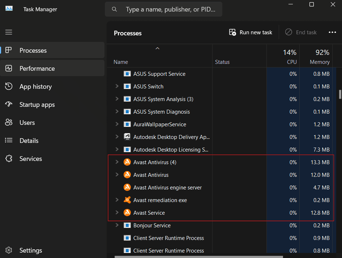The width and height of the screenshot is (342, 258).
Task: Click the ASUS System Diagnosis process icon
Action: pos(127,112)
